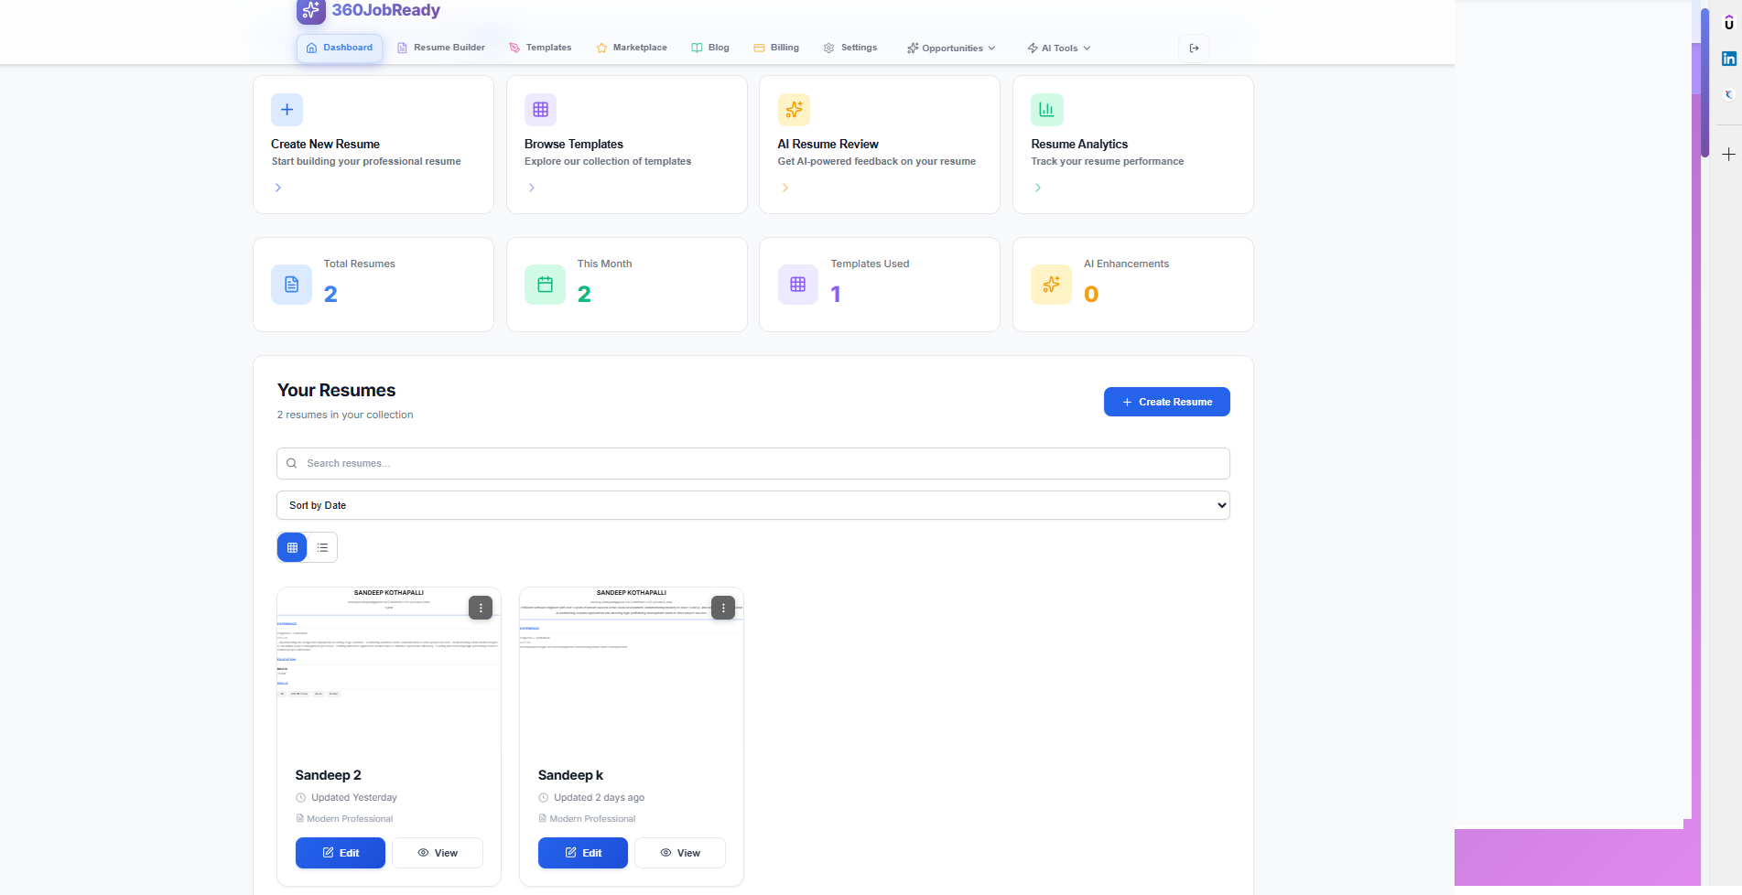Click the LinkedIn icon in browser sidebar
1742x895 pixels.
(1729, 59)
